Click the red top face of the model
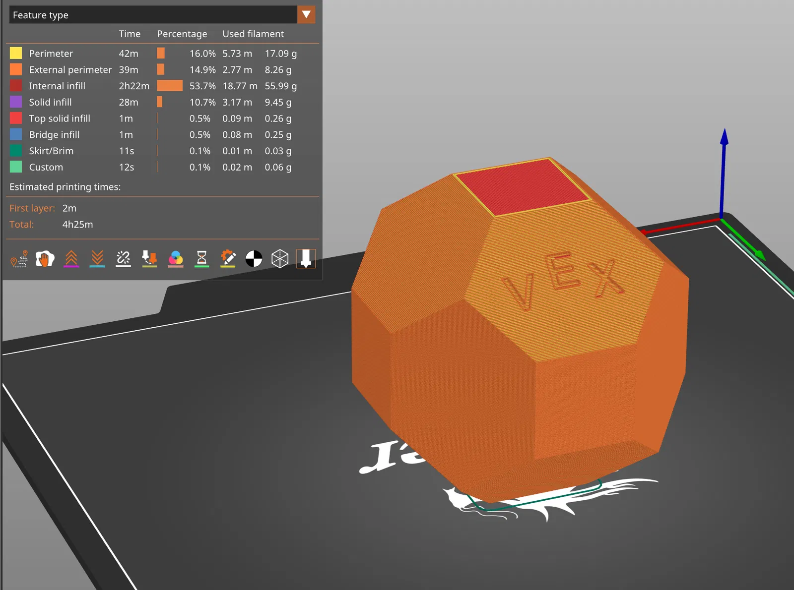Screen dimensions: 794x590 [523, 187]
